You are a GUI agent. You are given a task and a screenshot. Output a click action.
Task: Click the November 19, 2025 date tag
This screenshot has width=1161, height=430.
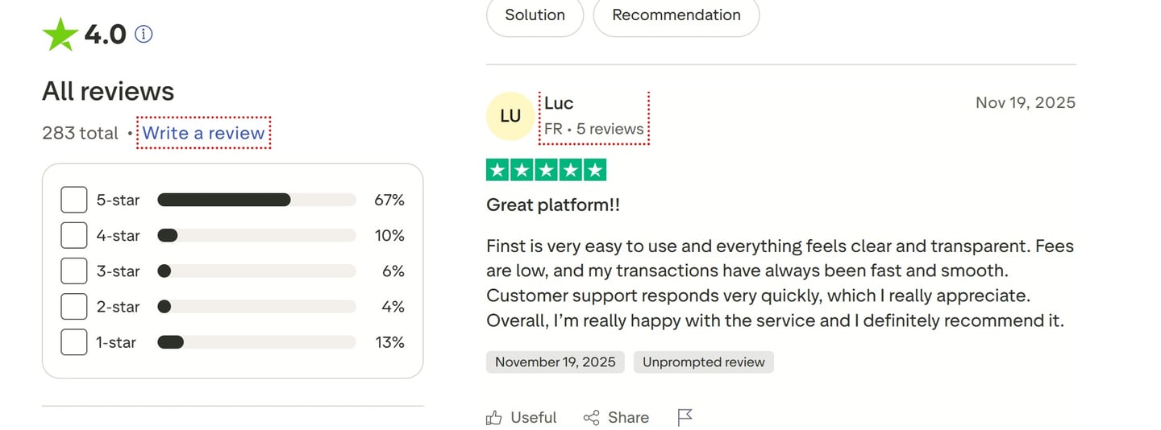pos(555,362)
